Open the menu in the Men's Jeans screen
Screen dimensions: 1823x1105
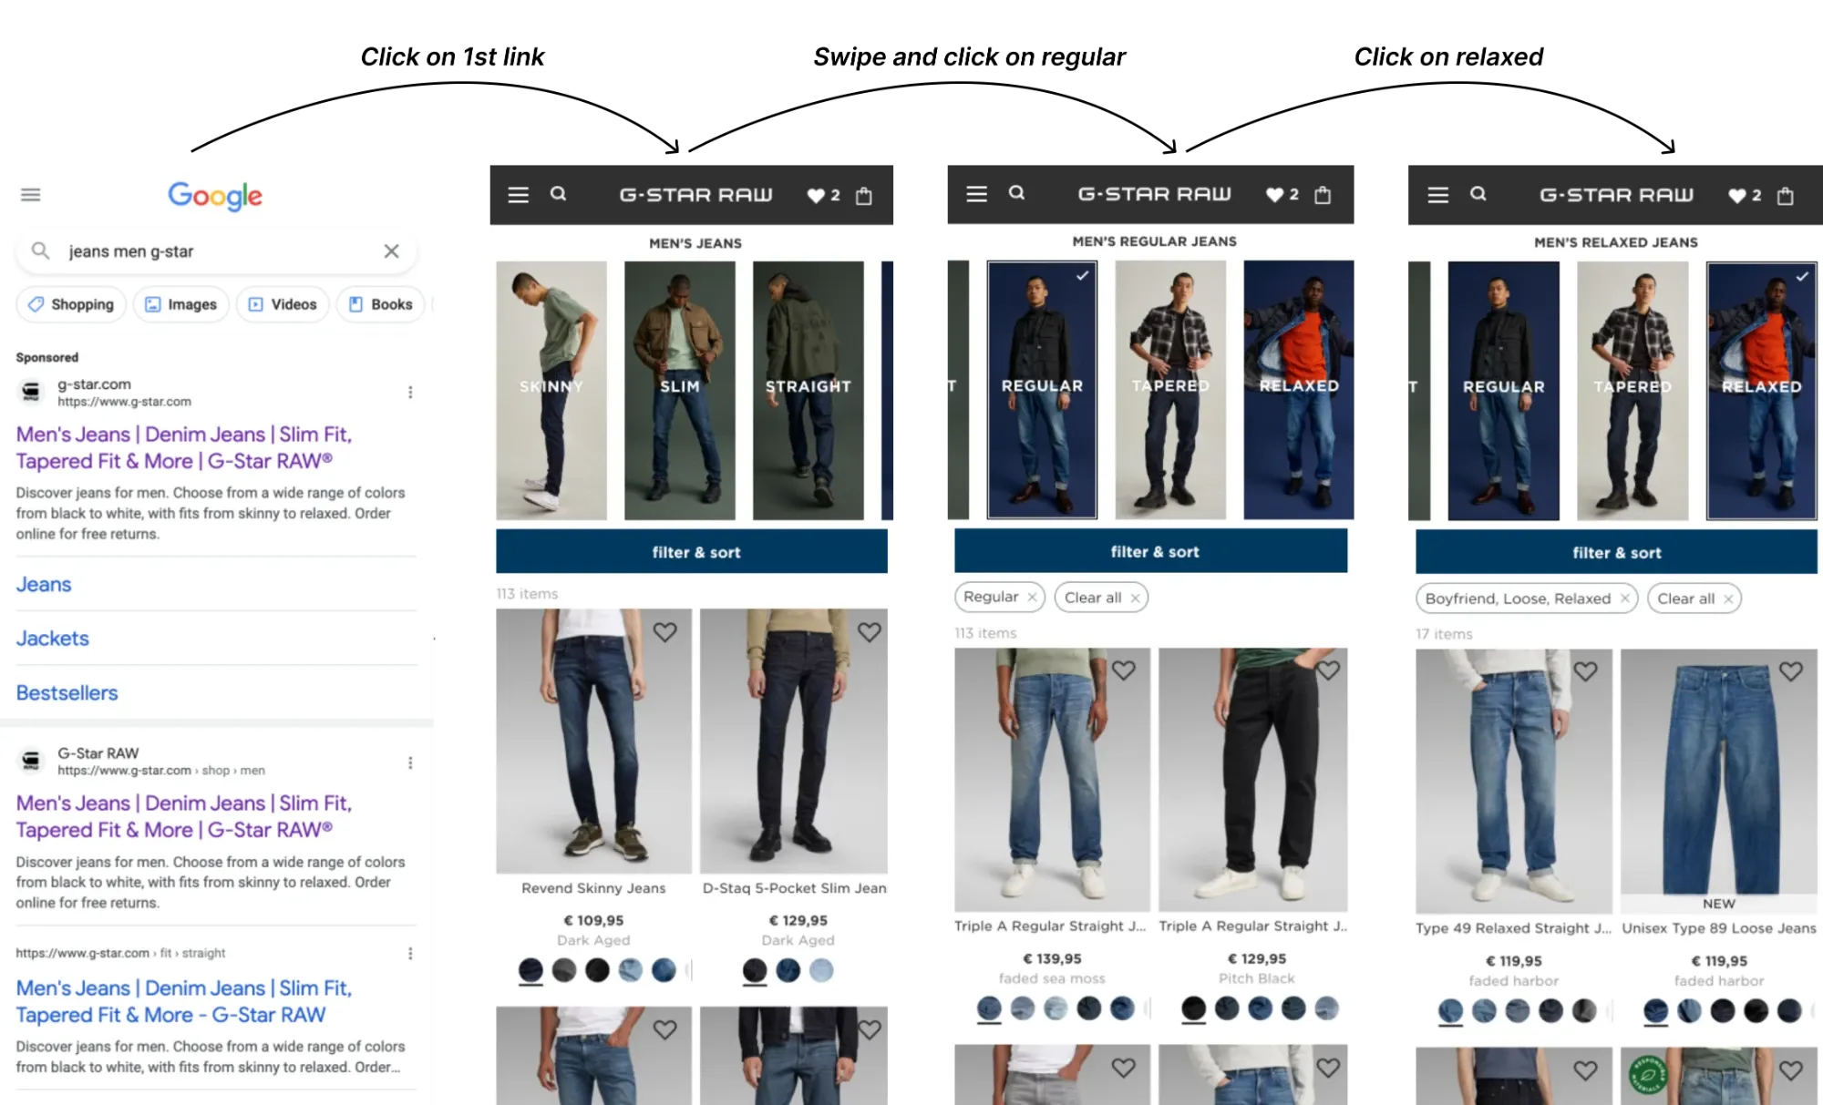[x=518, y=195]
